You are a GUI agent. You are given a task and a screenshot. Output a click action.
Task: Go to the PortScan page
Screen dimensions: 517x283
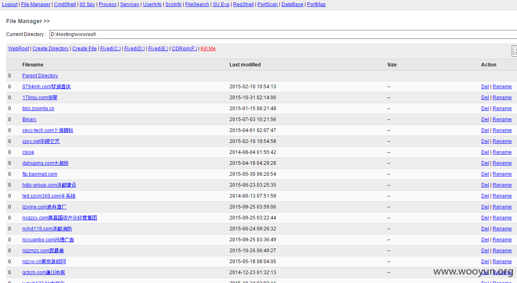point(268,4)
